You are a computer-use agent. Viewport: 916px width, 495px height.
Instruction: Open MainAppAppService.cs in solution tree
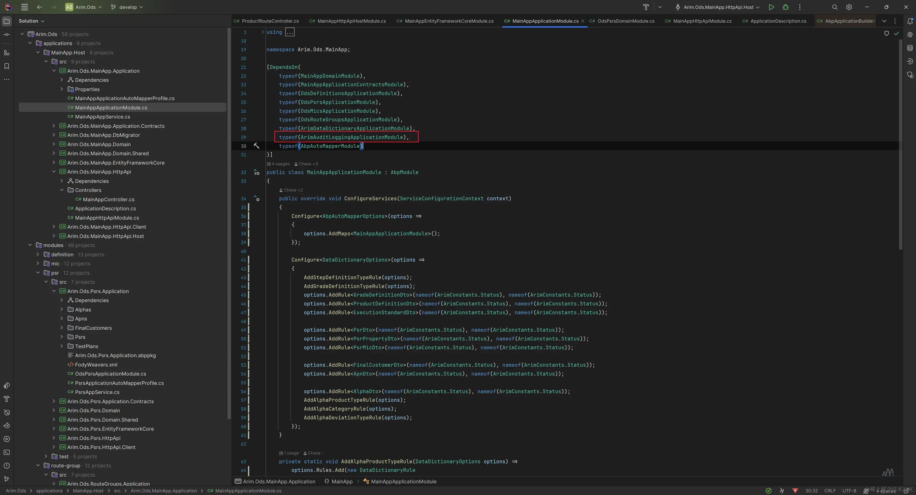(102, 117)
